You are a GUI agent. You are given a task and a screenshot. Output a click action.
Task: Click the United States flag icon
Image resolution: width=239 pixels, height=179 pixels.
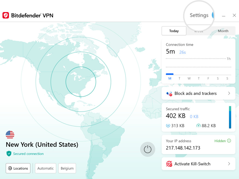(x=10, y=135)
